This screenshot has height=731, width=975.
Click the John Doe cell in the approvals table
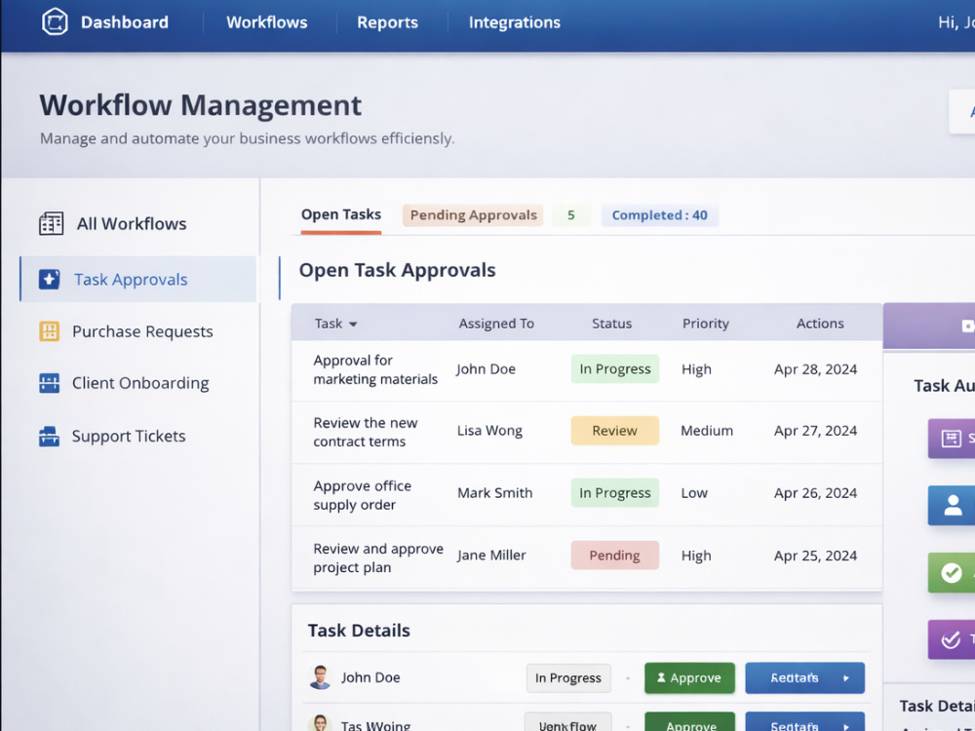486,369
